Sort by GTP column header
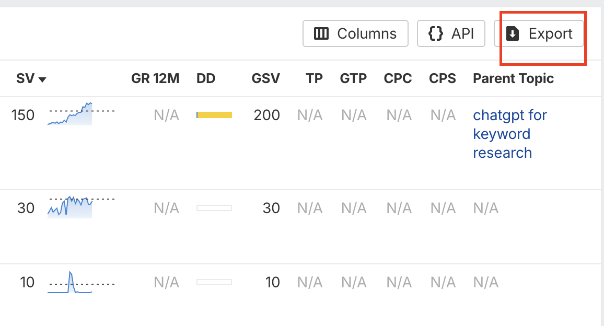Viewport: 604px width, 326px height. 353,78
